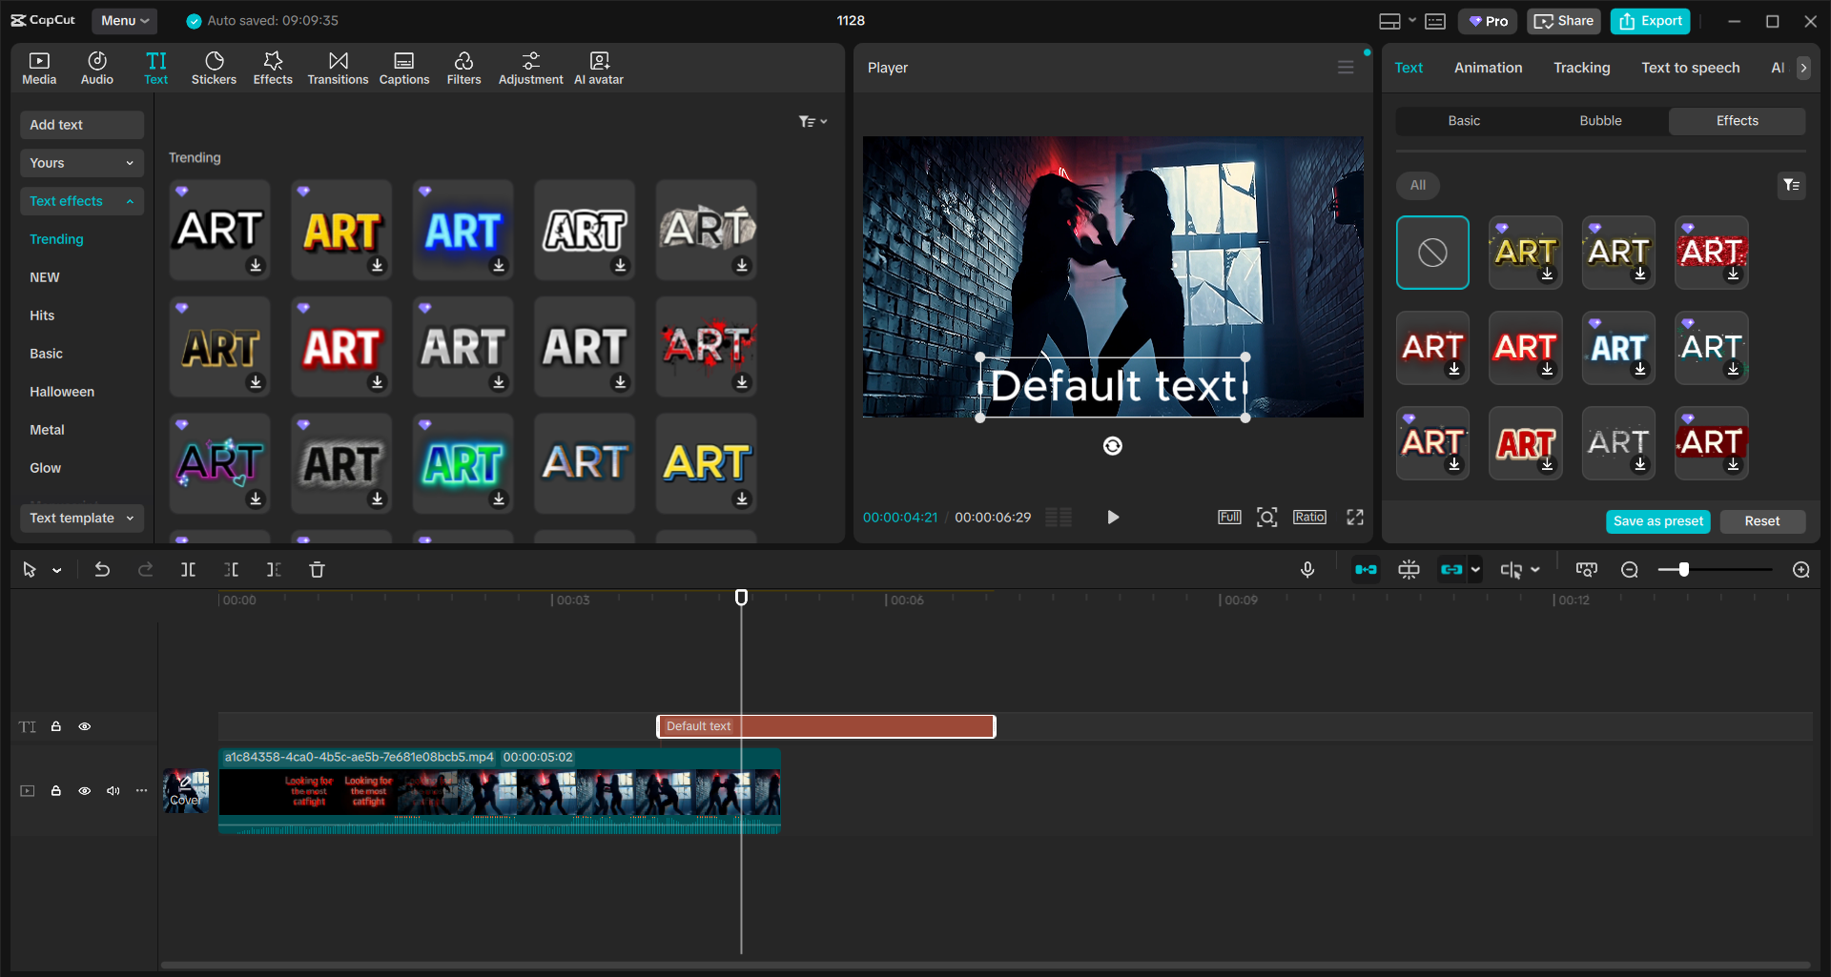This screenshot has width=1831, height=977.
Task: Open the Stickers panel
Action: (214, 67)
